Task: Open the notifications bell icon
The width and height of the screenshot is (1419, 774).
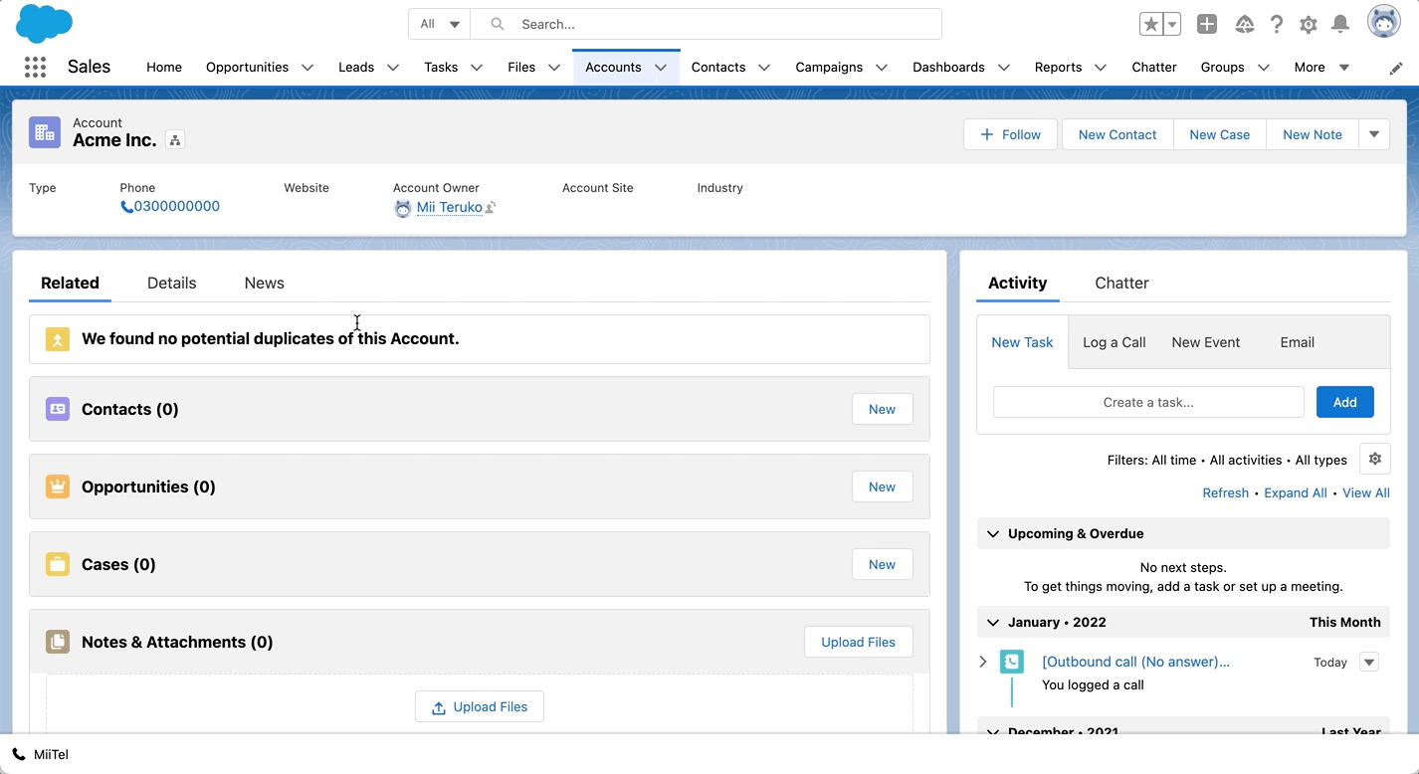Action: click(x=1340, y=24)
